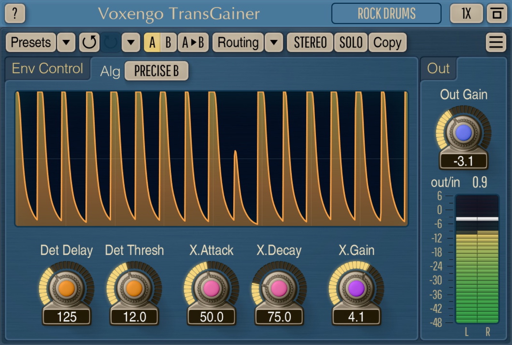The width and height of the screenshot is (512, 345).
Task: Open the undo history dropdown arrow
Action: pos(131,42)
